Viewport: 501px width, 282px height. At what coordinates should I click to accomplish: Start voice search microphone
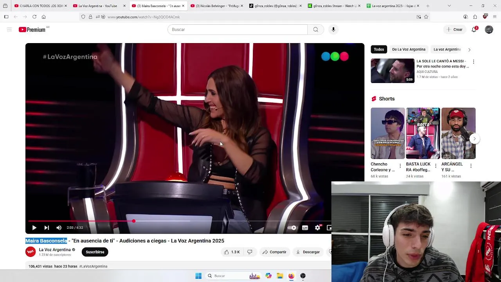tap(333, 29)
